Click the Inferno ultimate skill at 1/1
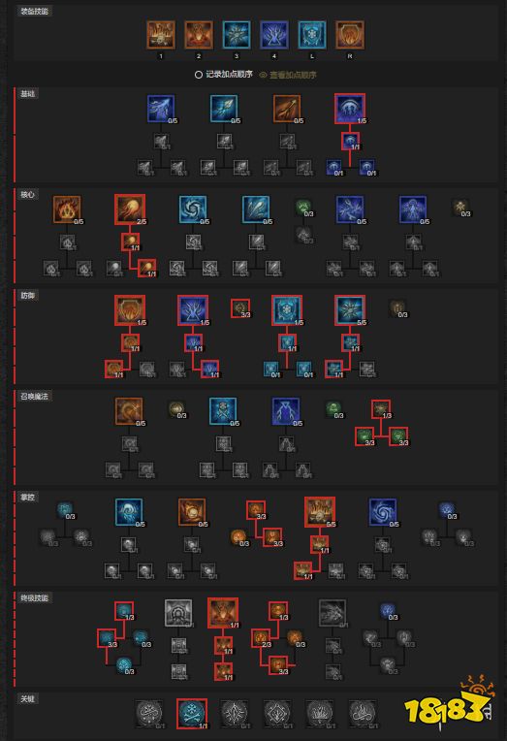The height and width of the screenshot is (741, 507). click(223, 613)
